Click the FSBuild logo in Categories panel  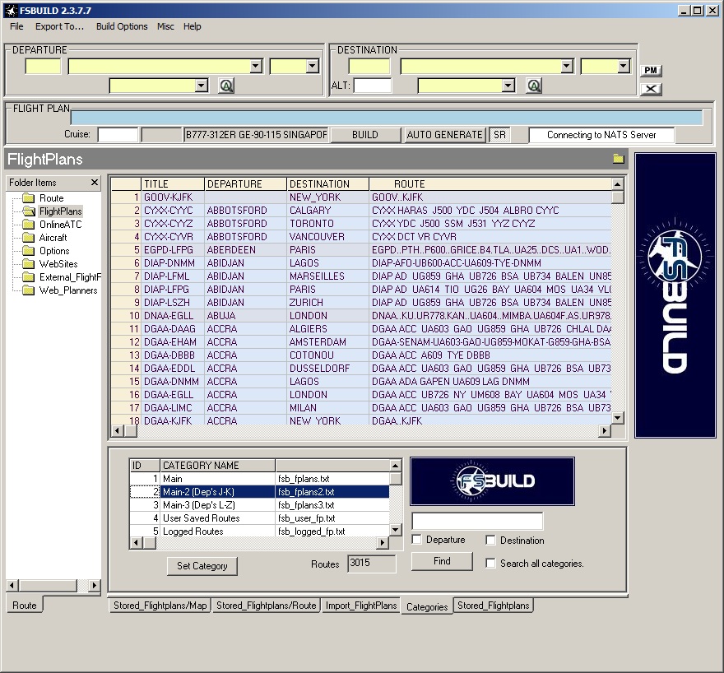point(492,481)
